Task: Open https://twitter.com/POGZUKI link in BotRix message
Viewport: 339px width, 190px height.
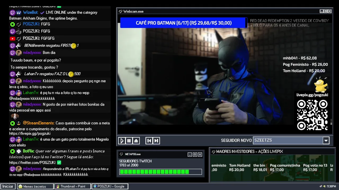Action: [x=32, y=163]
